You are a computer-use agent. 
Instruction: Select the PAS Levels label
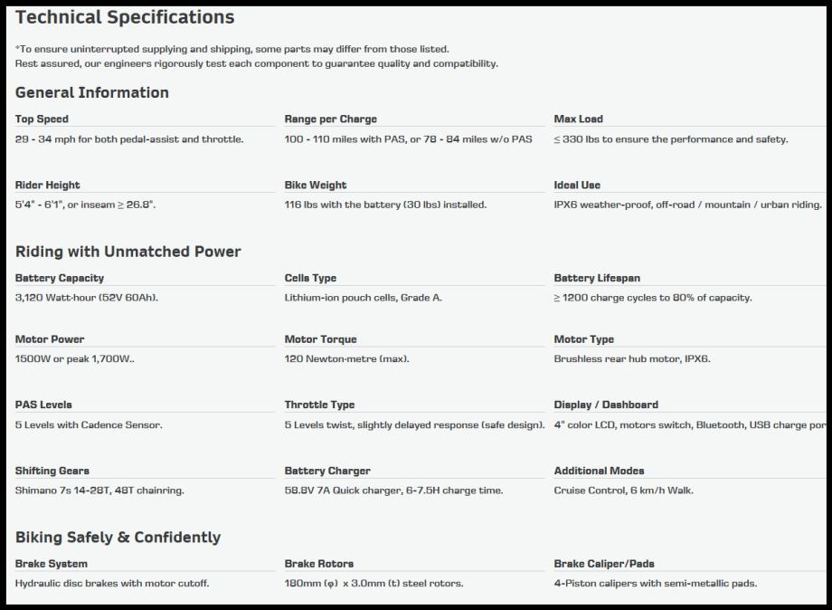pos(43,405)
